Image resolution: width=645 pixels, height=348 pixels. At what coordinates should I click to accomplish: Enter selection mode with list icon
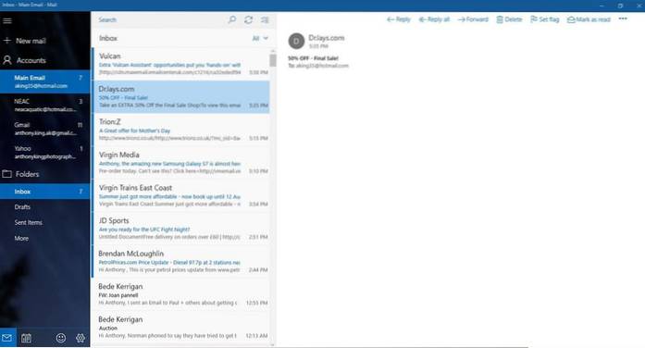point(265,19)
